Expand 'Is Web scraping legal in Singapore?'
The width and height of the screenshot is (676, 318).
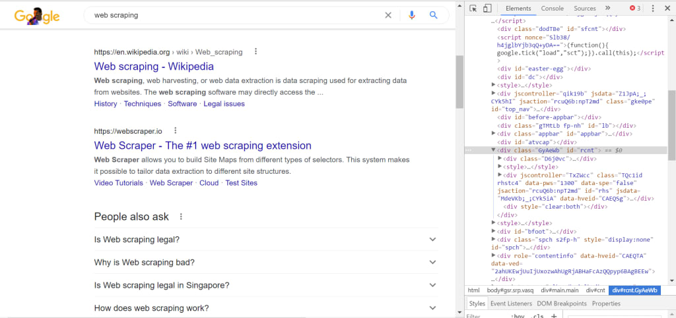point(266,285)
